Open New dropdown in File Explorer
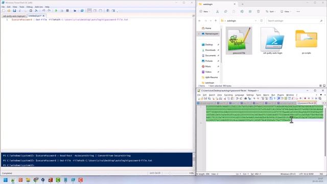 pos(205,11)
